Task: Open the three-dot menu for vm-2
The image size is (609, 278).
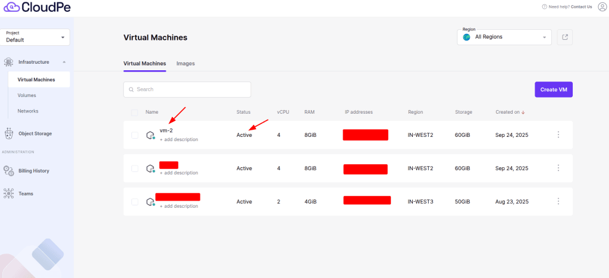Action: click(x=558, y=135)
